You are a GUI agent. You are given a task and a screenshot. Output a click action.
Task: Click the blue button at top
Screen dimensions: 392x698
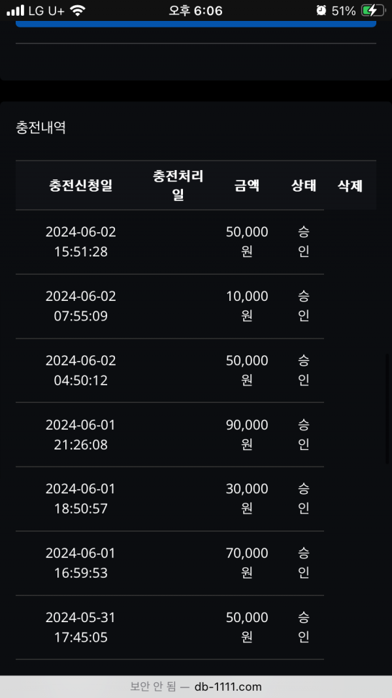click(196, 24)
